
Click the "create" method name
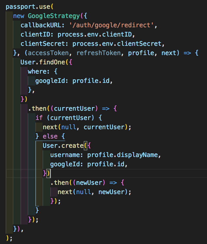coord(72,146)
